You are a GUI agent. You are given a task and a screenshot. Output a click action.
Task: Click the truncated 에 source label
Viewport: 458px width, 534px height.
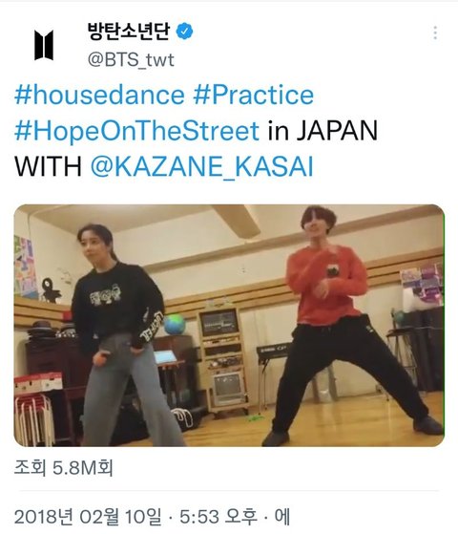click(x=282, y=517)
